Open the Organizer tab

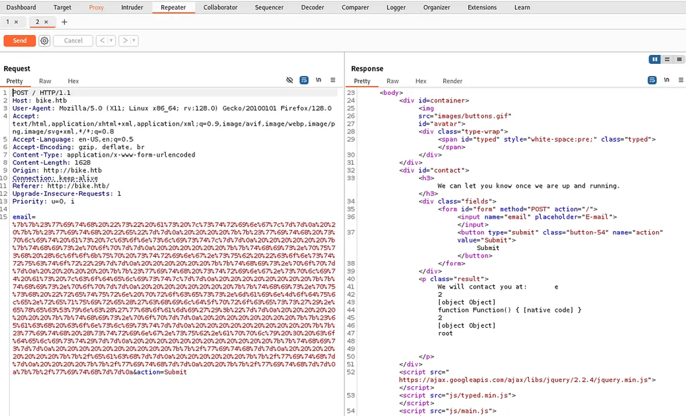[x=436, y=7]
